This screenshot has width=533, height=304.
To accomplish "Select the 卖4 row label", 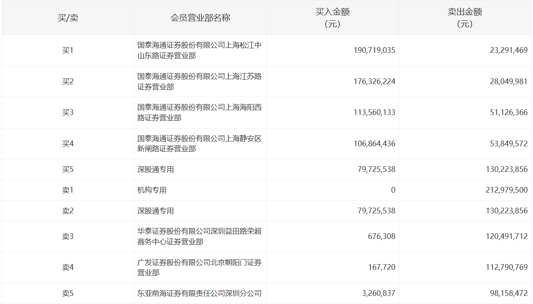I will click(x=68, y=267).
